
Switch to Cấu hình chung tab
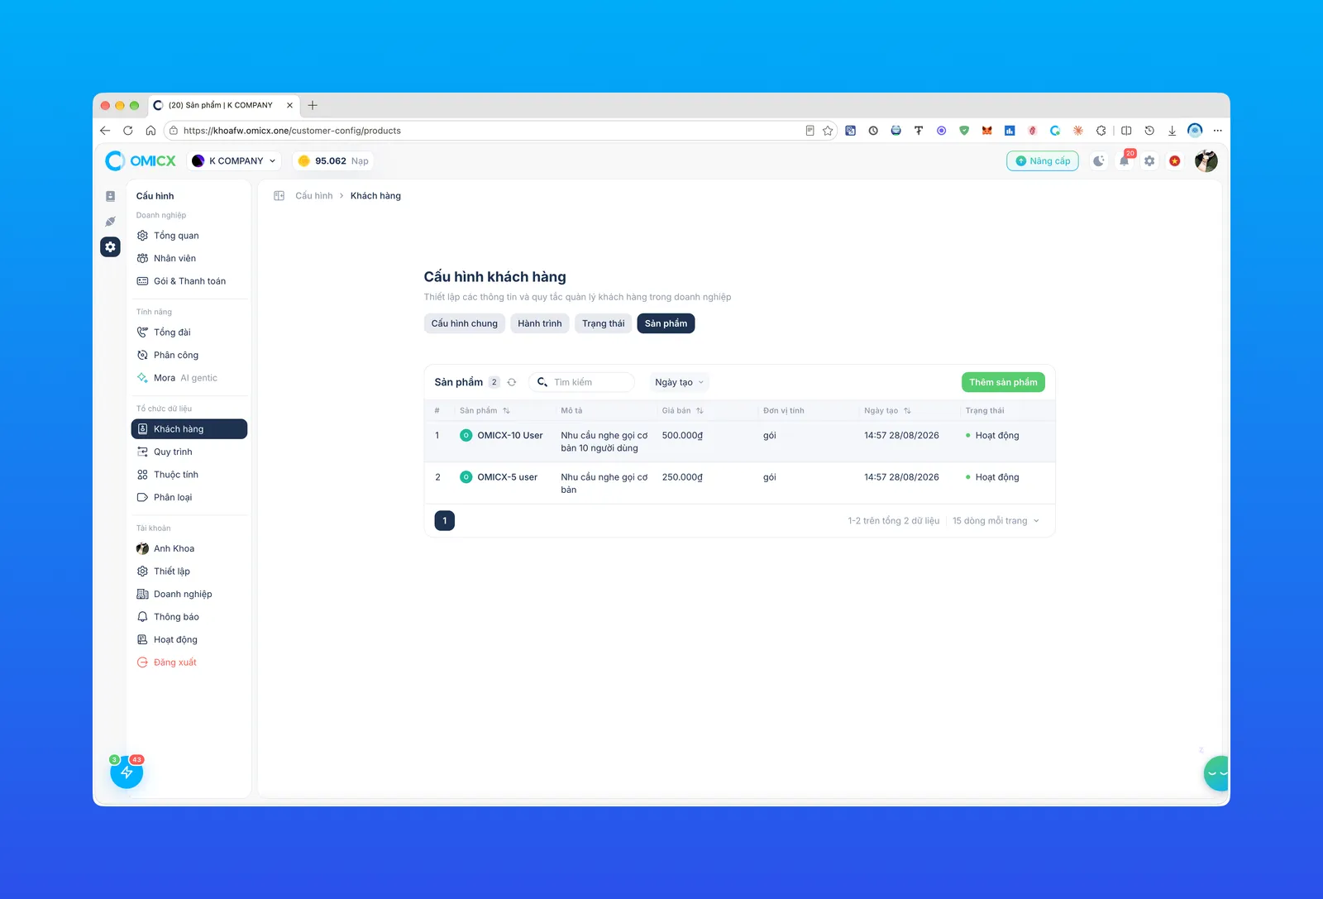tap(465, 323)
